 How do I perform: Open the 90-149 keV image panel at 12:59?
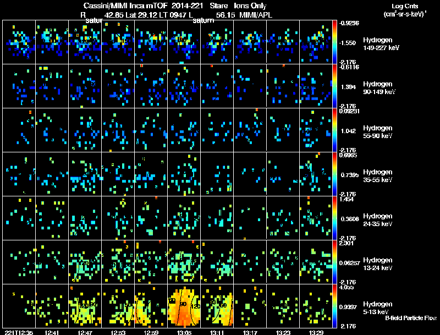tap(151, 86)
